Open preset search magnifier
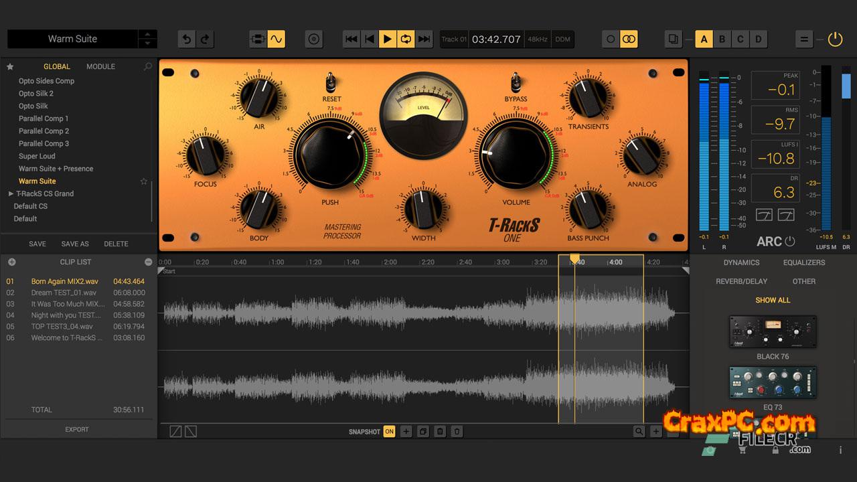Viewport: 857px width, 482px height. 148,67
